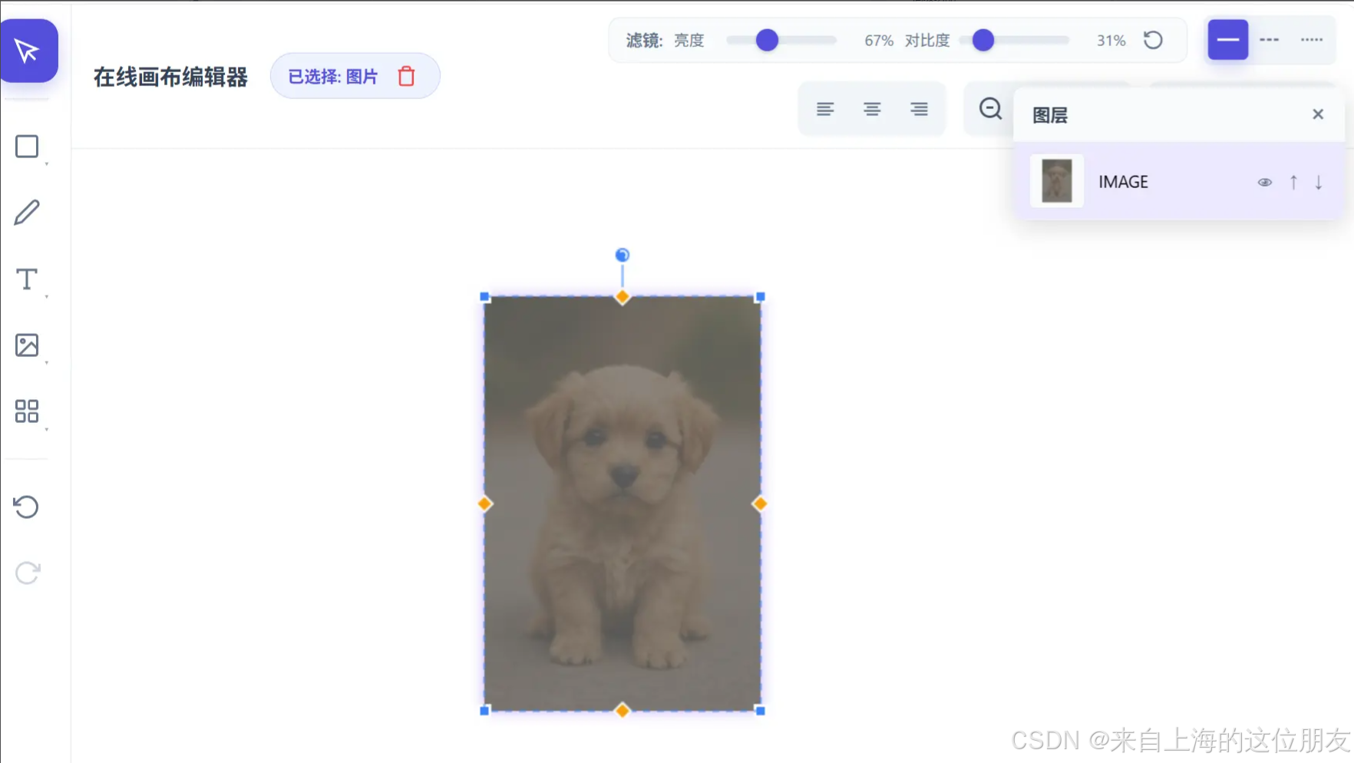Open the Shapes grid tool

pyautogui.click(x=28, y=411)
